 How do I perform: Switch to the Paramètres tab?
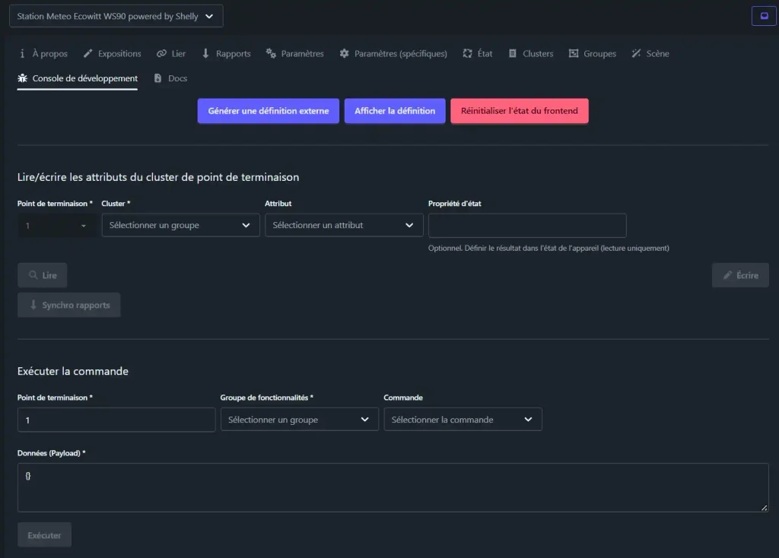coord(294,54)
